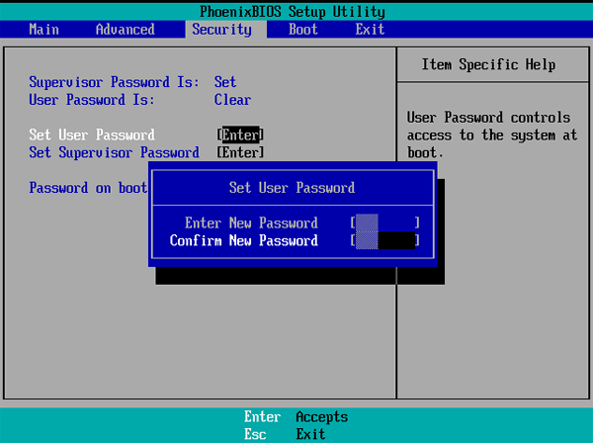Viewport: 593px width, 443px height.
Task: Click the Confirm New Password label
Action: pyautogui.click(x=244, y=240)
